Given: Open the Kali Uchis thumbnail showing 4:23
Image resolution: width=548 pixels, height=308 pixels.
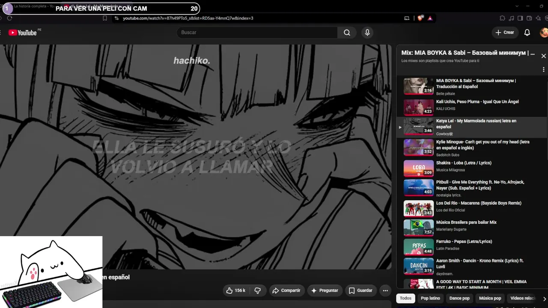Looking at the screenshot, I should (x=419, y=107).
